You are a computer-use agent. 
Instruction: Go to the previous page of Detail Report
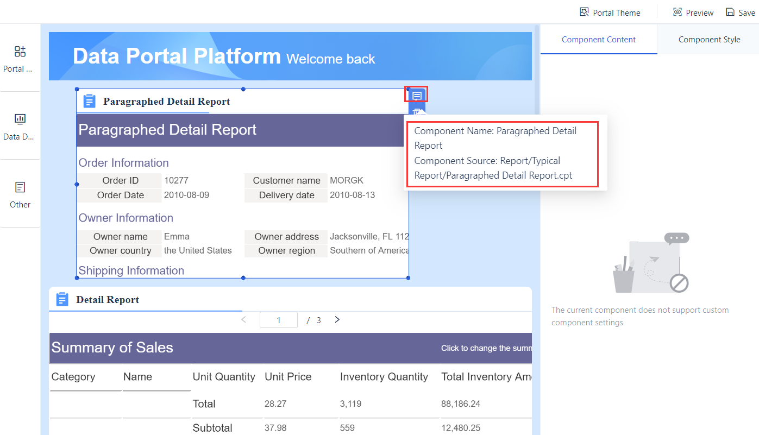click(243, 320)
